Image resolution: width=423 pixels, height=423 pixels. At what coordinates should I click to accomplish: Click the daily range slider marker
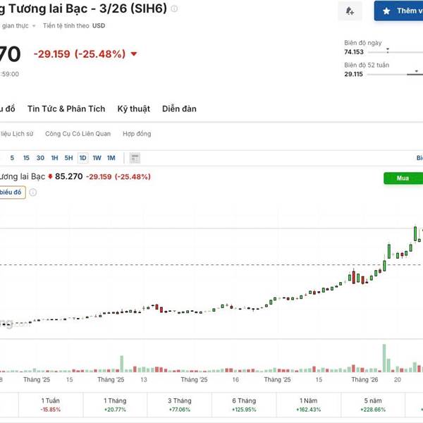[388, 50]
